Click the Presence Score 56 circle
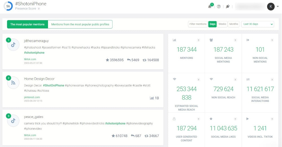Viewport: 282px width, 147px height. 8,6
